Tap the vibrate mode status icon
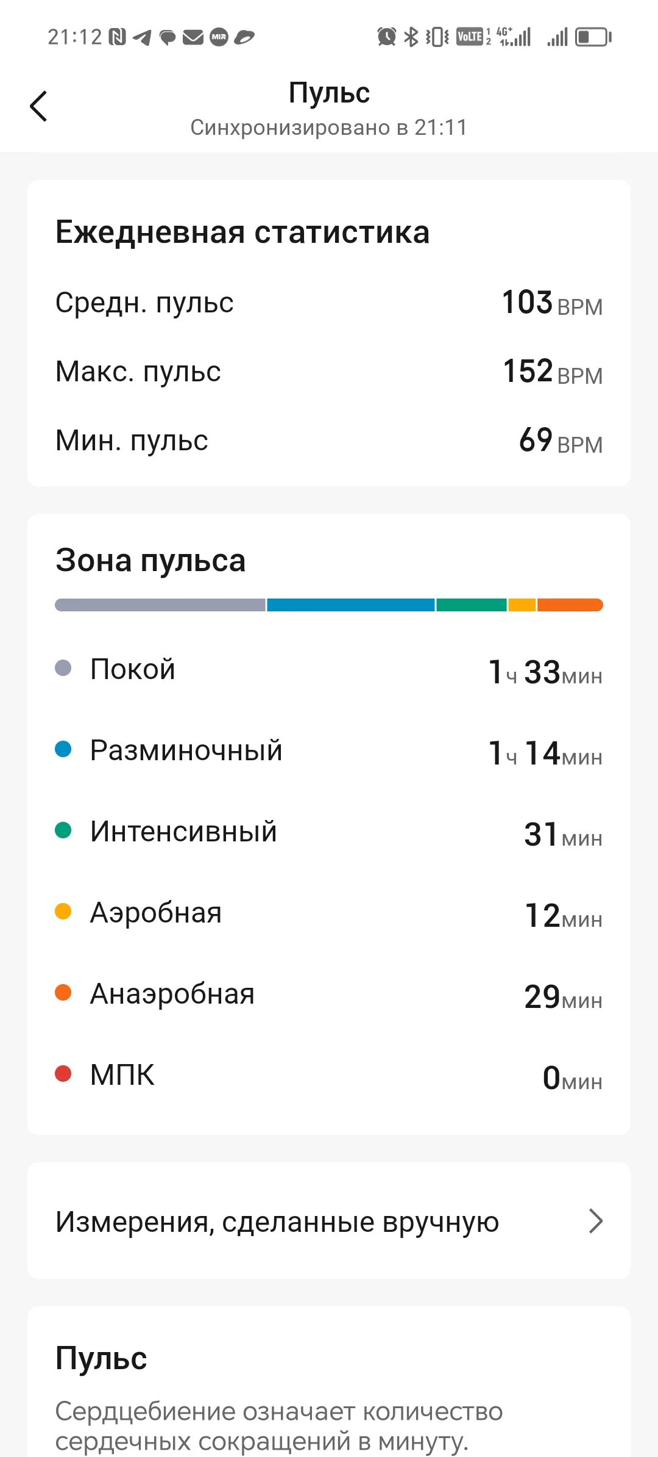The height and width of the screenshot is (1457, 658). coord(437,37)
